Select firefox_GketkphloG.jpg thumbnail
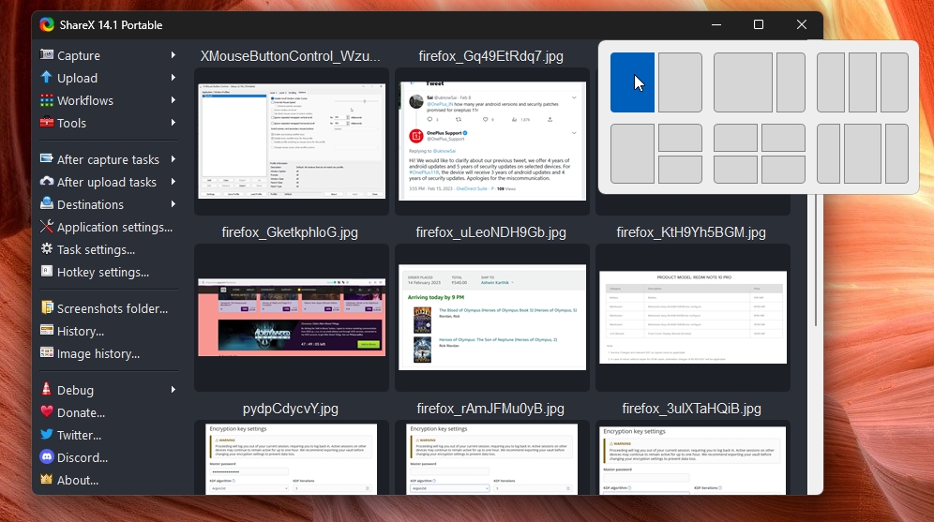 point(292,318)
